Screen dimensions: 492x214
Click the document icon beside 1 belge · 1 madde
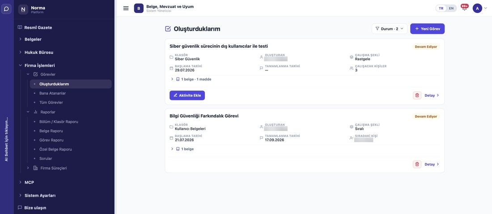(178, 79)
